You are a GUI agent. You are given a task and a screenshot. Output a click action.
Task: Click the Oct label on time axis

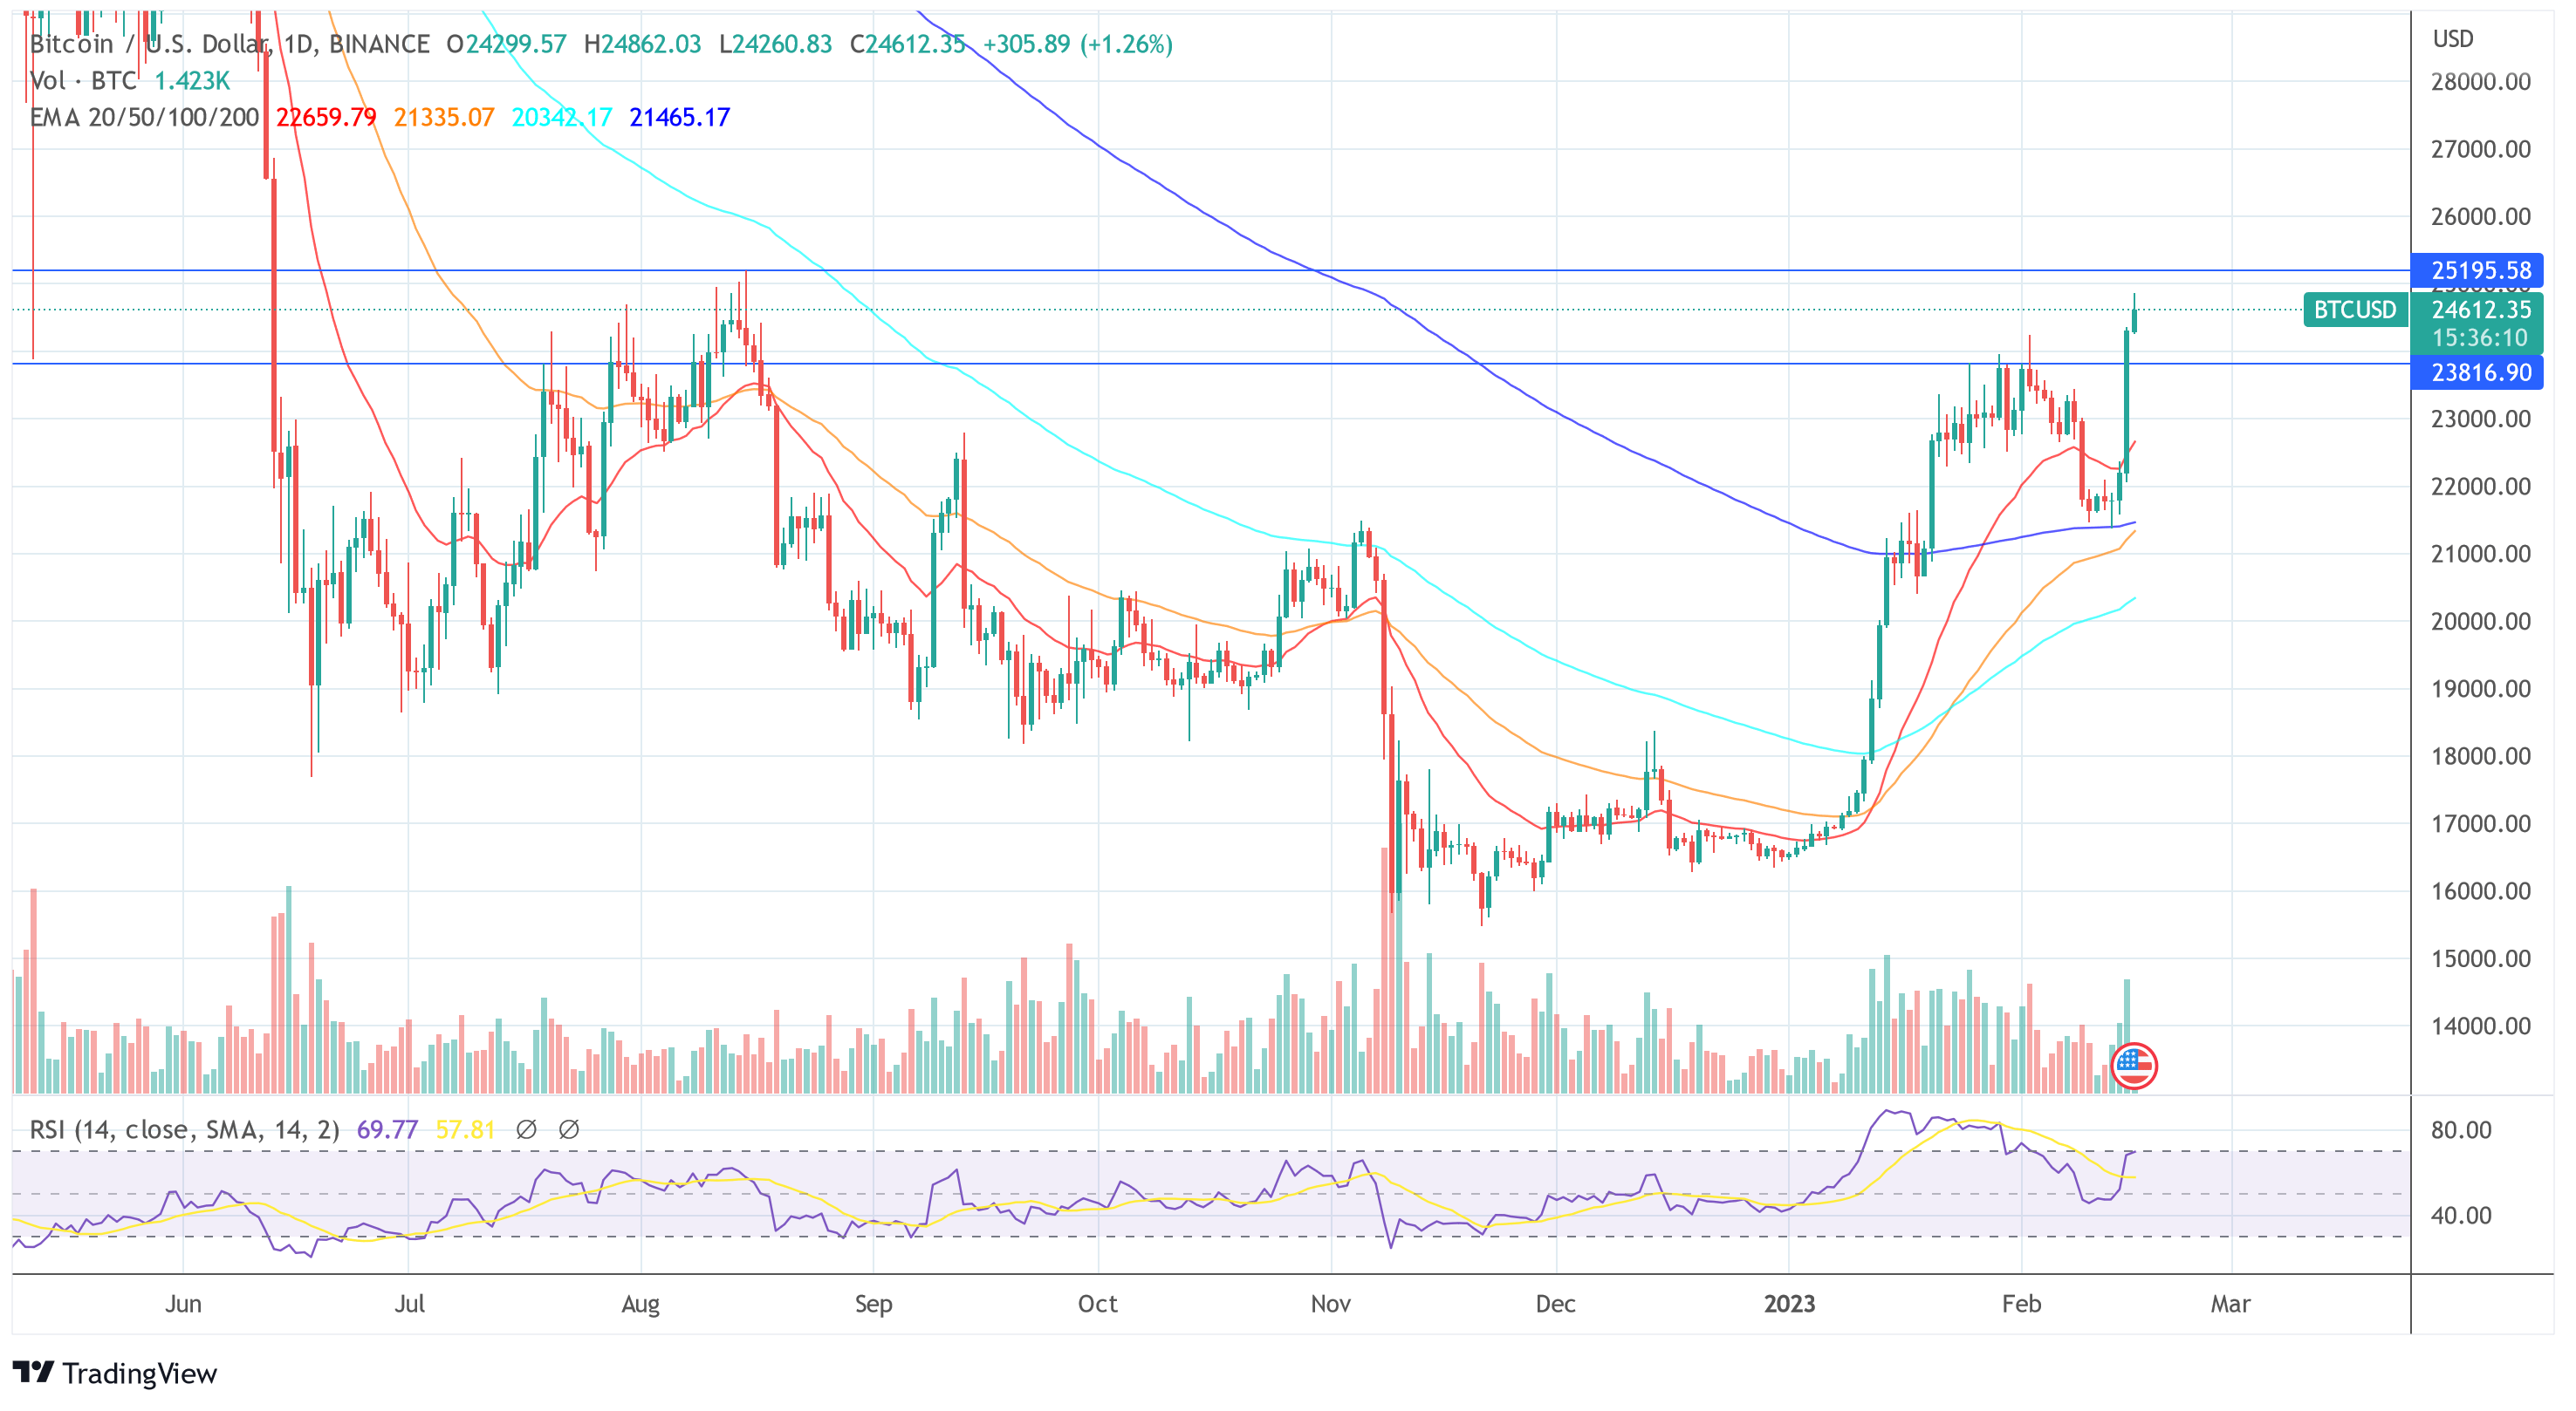coord(1097,1304)
